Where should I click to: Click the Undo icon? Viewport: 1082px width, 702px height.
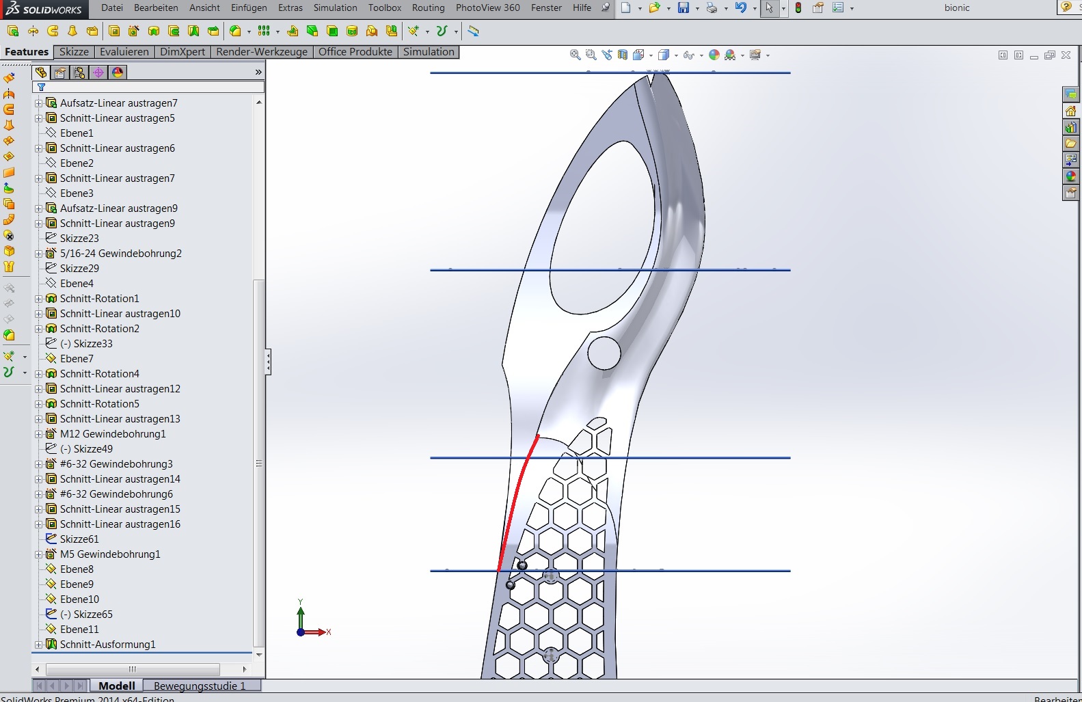click(x=740, y=8)
